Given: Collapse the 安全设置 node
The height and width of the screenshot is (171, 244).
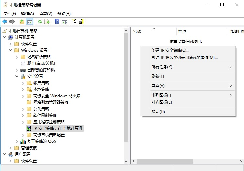Looking at the screenshot, I should [17, 76].
